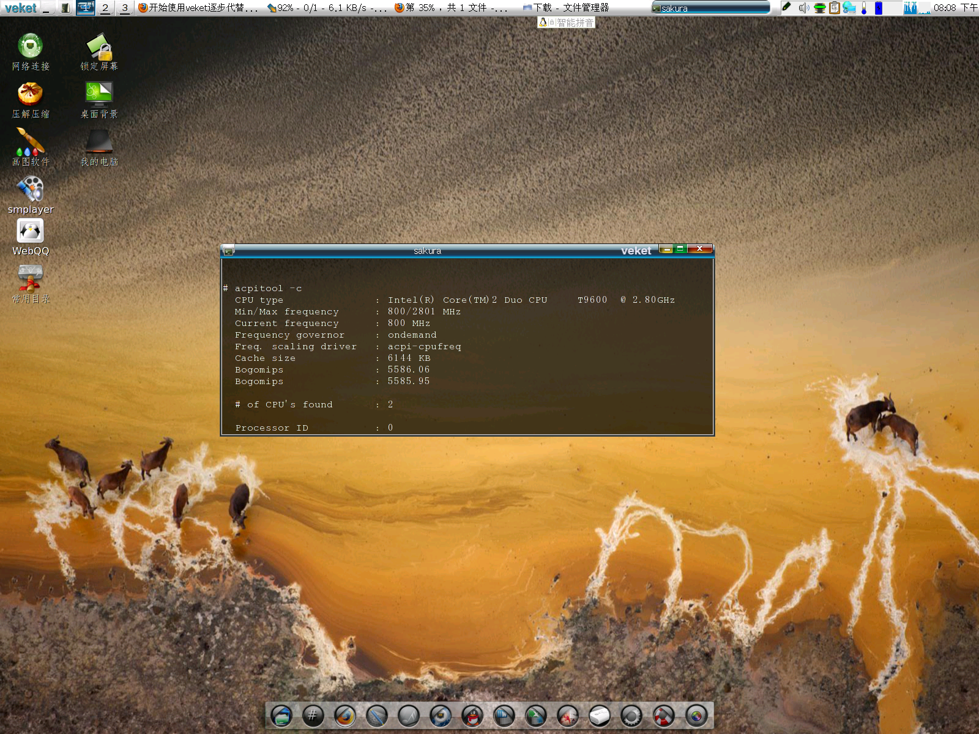The image size is (979, 734).
Task: Click the 智能拼音 input method indicator
Action: 566,23
